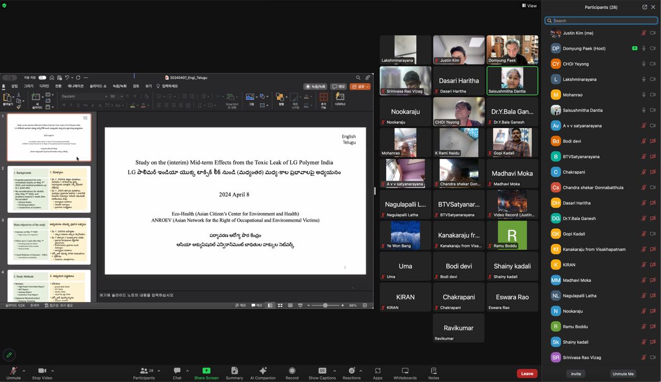This screenshot has height=382, width=661.
Task: Open PowerPoint search magnifier
Action: click(358, 77)
